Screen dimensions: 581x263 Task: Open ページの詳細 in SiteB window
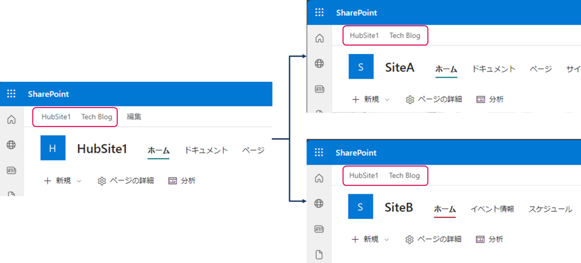pos(433,239)
